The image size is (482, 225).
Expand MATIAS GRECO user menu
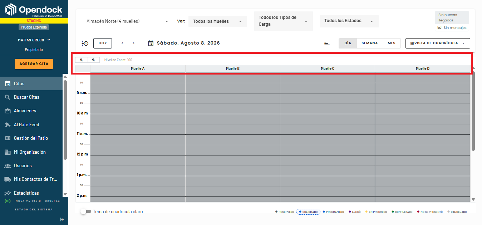[34, 40]
